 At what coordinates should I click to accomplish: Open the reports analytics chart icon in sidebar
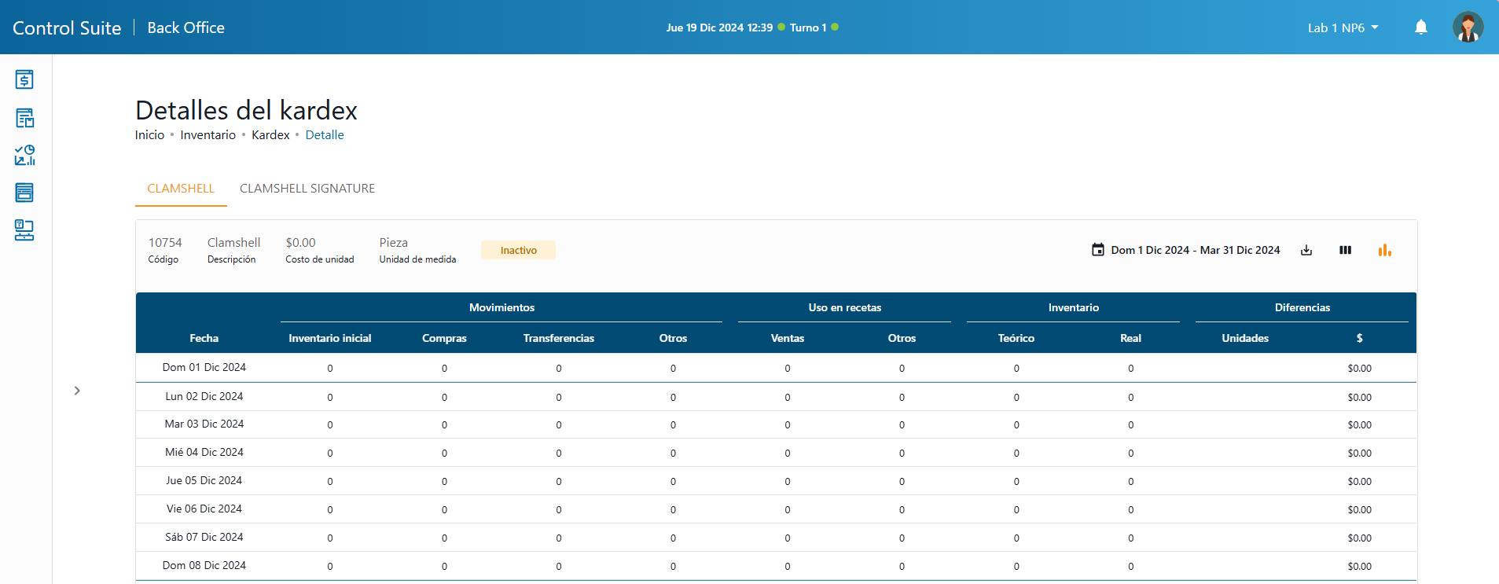coord(24,155)
